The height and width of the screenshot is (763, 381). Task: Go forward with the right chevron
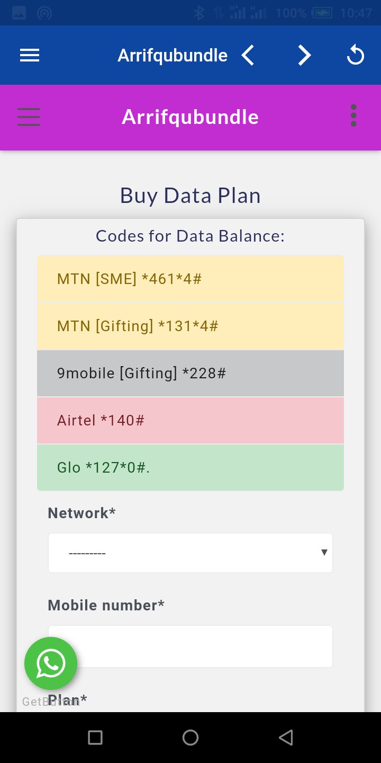[304, 56]
